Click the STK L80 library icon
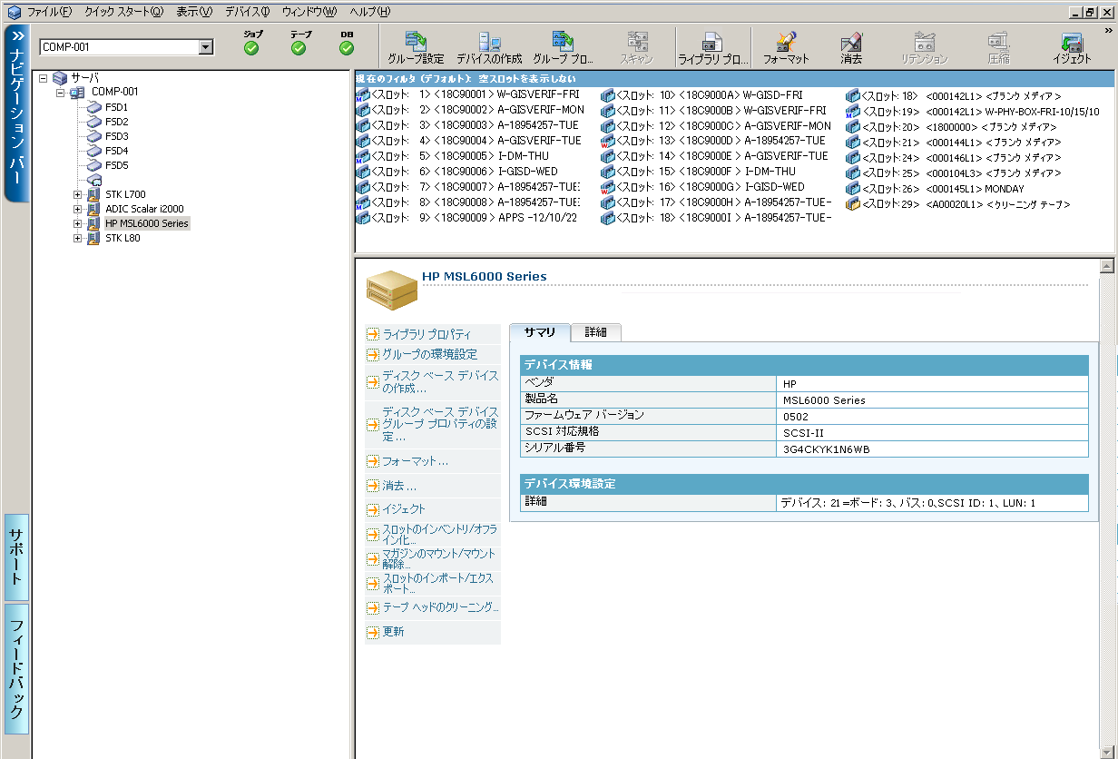Image resolution: width=1118 pixels, height=759 pixels. coord(93,238)
